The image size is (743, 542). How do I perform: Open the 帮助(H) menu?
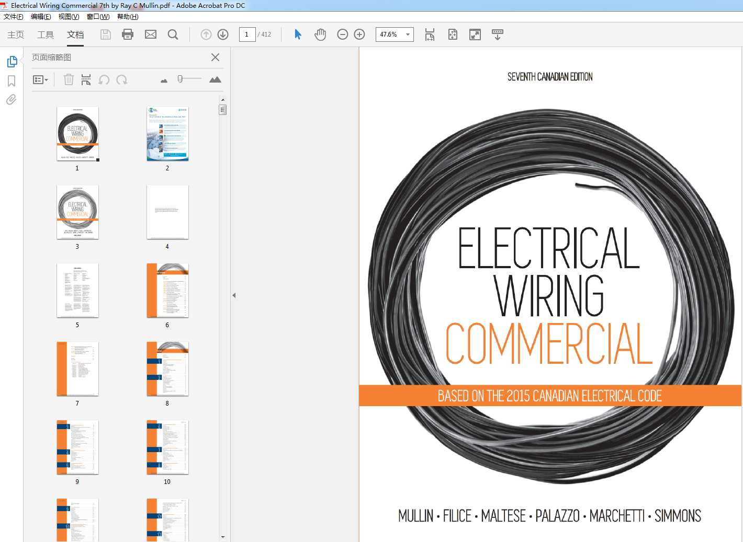tap(128, 17)
